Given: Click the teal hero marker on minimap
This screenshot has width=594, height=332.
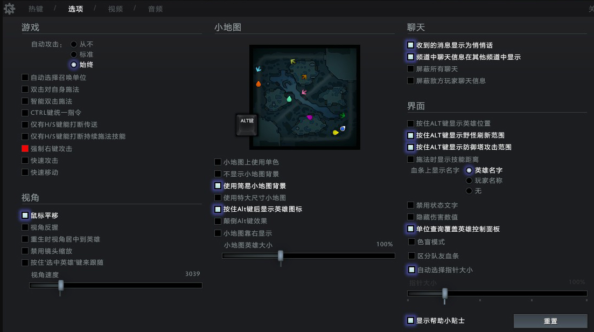Looking at the screenshot, I should click(x=289, y=99).
